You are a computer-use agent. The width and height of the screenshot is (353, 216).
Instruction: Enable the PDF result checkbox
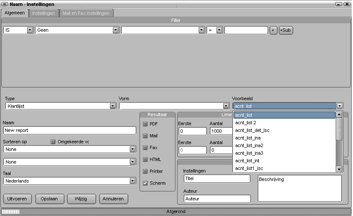coord(145,124)
